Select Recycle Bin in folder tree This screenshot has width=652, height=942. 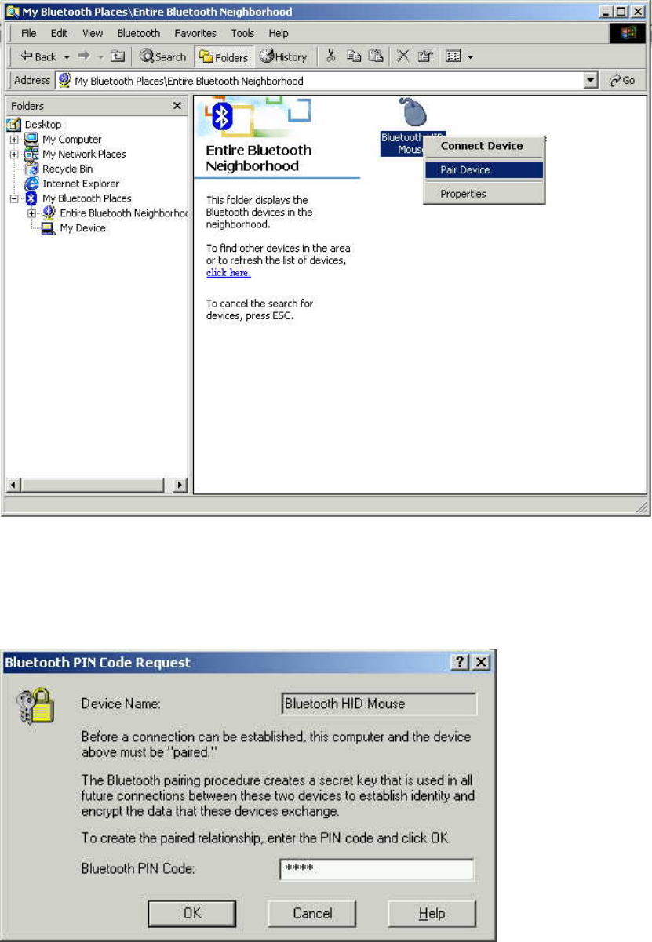tap(67, 169)
